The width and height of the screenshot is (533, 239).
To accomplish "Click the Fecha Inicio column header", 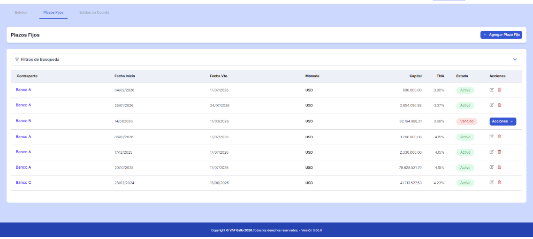I will tap(125, 76).
